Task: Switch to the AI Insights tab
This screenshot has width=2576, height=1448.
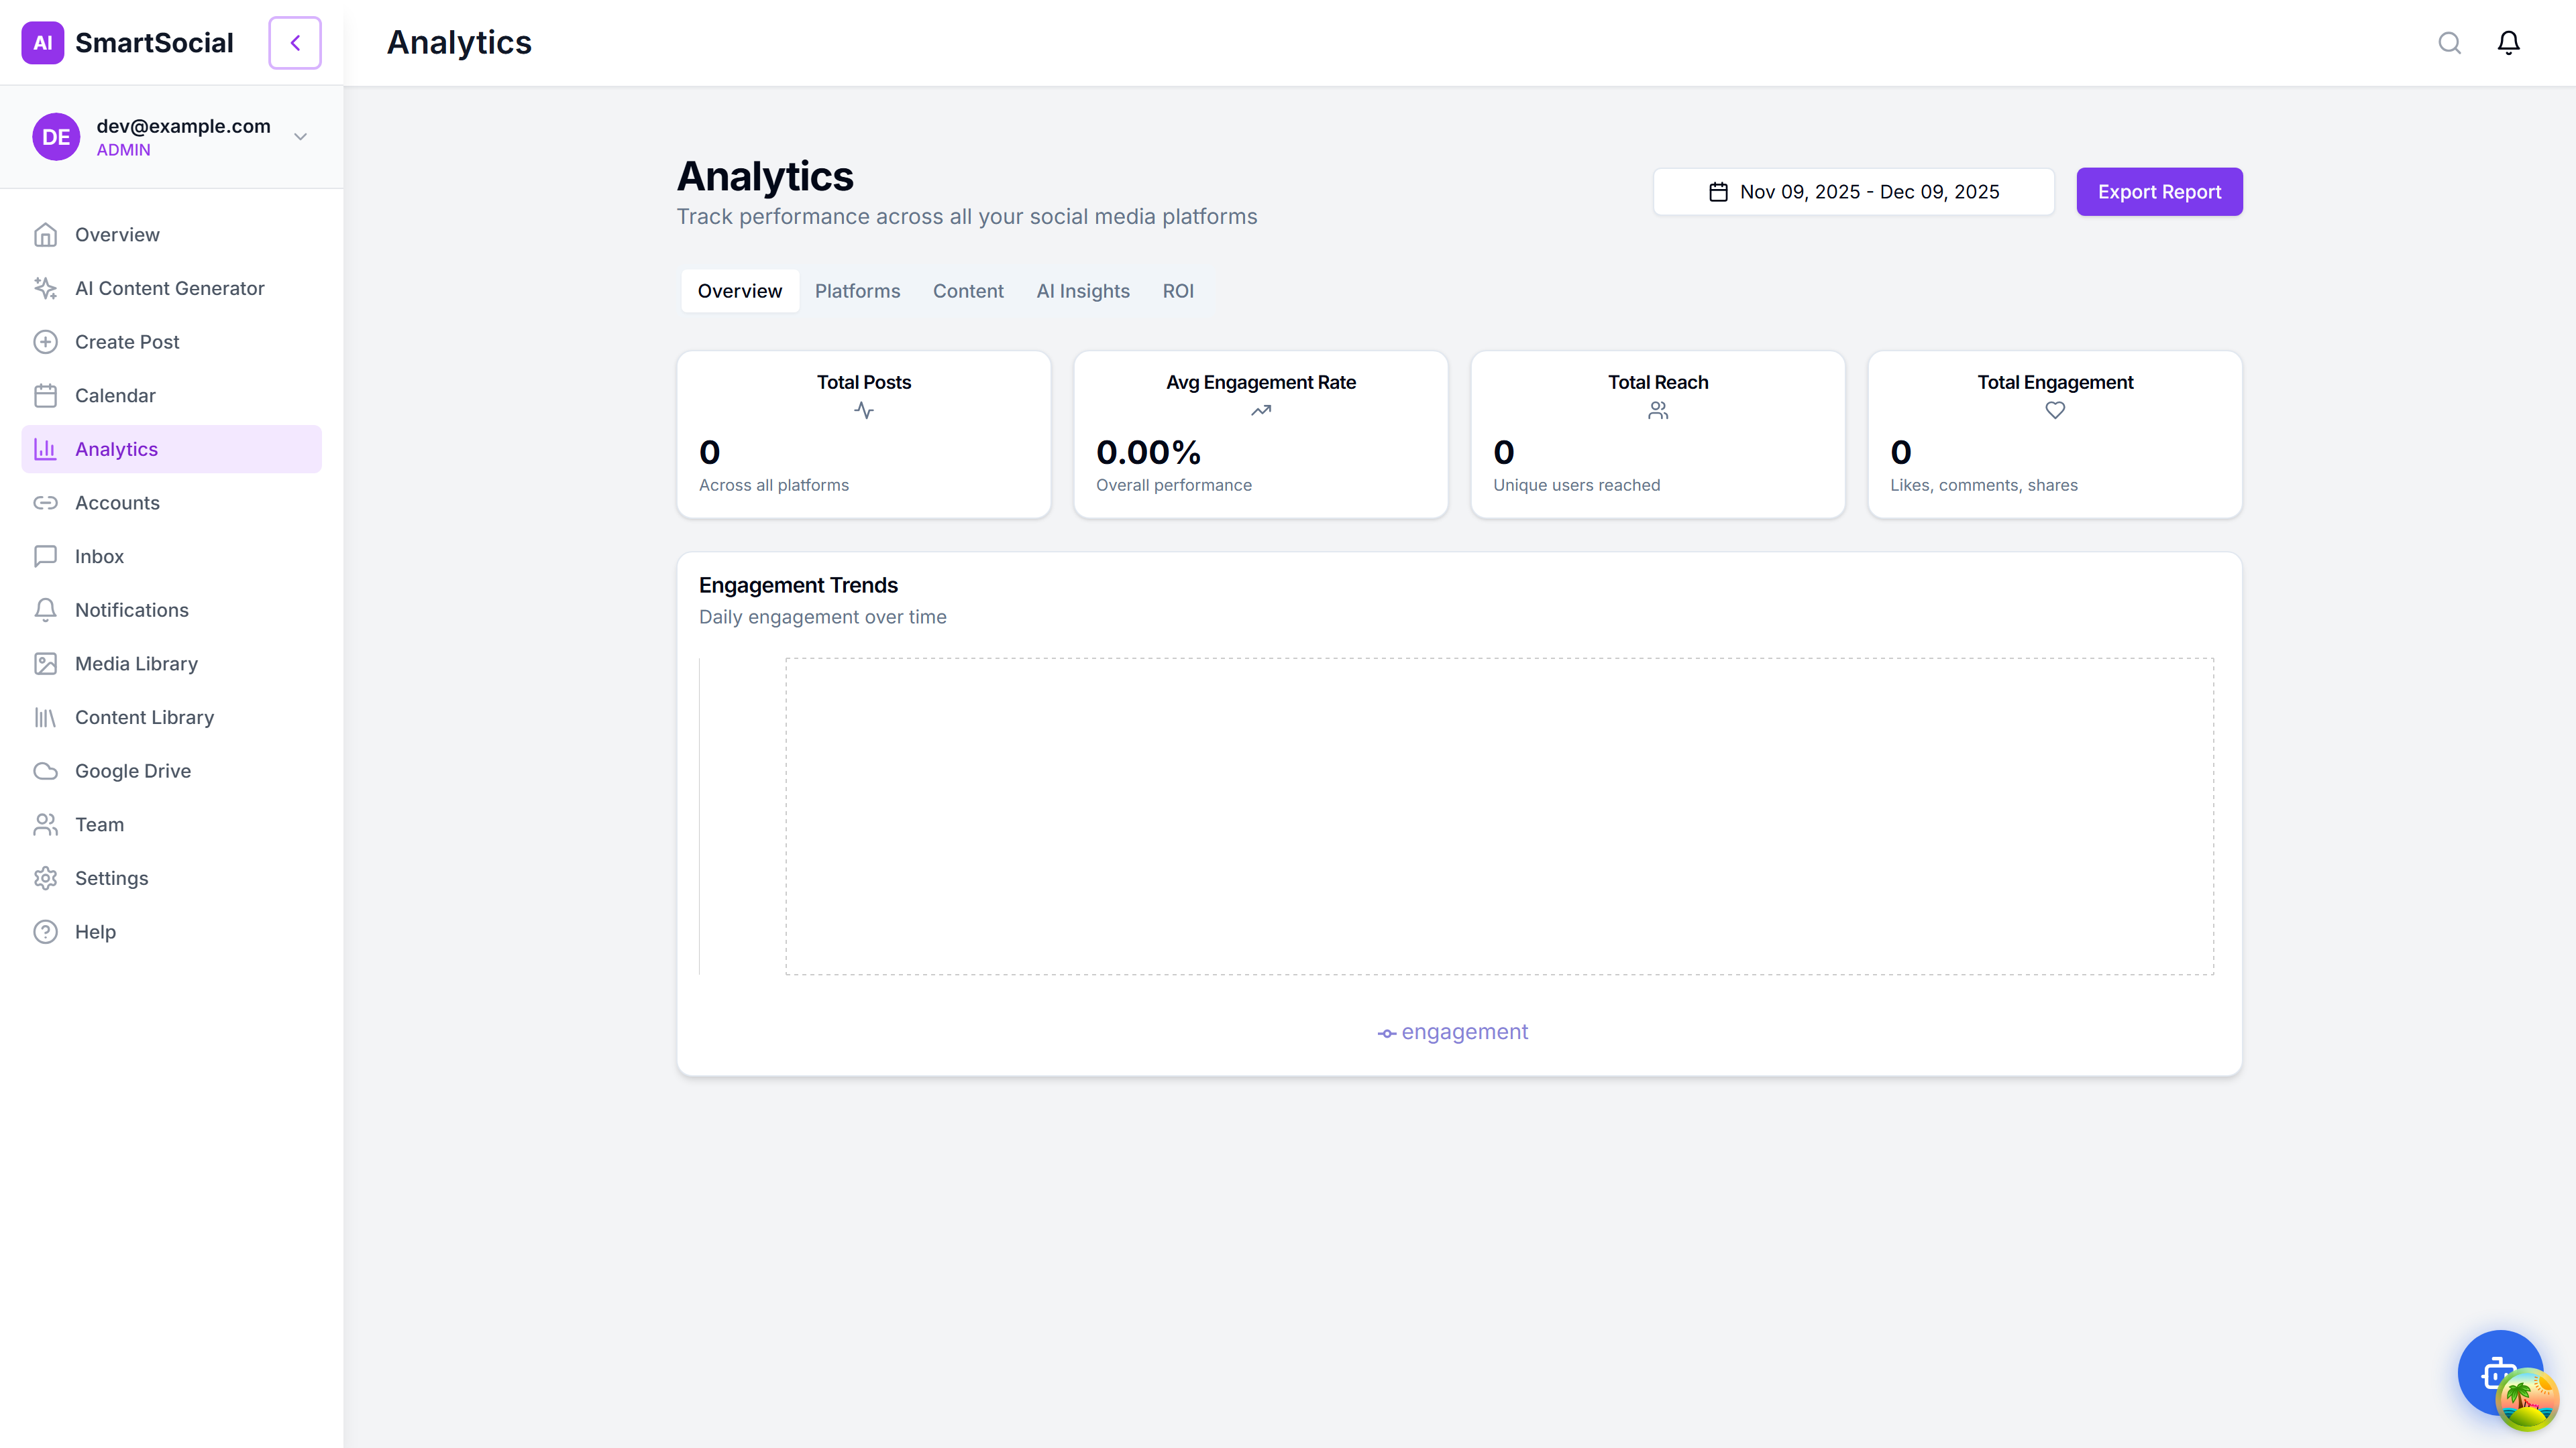Action: point(1083,291)
